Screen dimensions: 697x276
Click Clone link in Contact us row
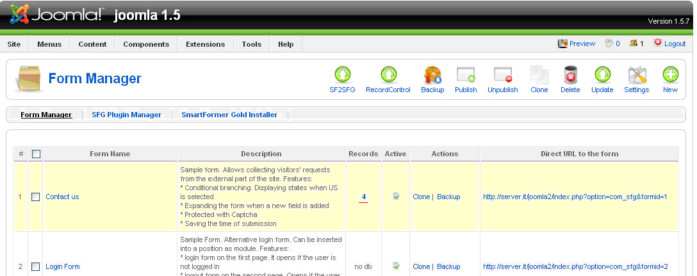[x=422, y=197]
